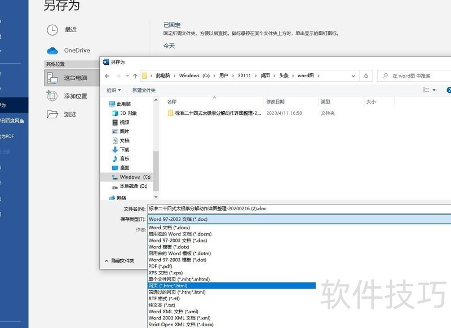Select 网络 (Network) in navigation tree

click(118, 198)
